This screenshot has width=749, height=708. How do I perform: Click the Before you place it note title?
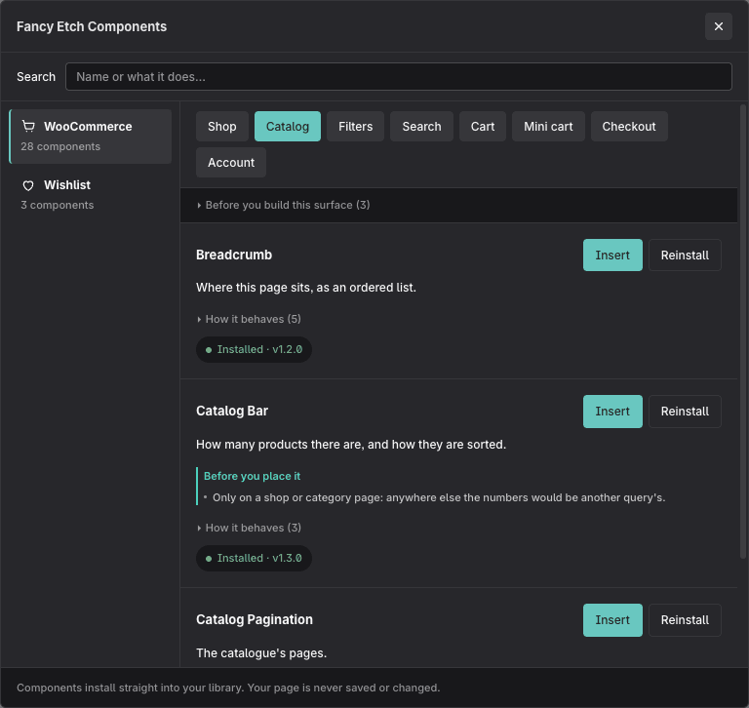coord(253,476)
